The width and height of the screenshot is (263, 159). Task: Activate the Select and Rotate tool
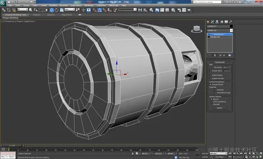point(57,10)
